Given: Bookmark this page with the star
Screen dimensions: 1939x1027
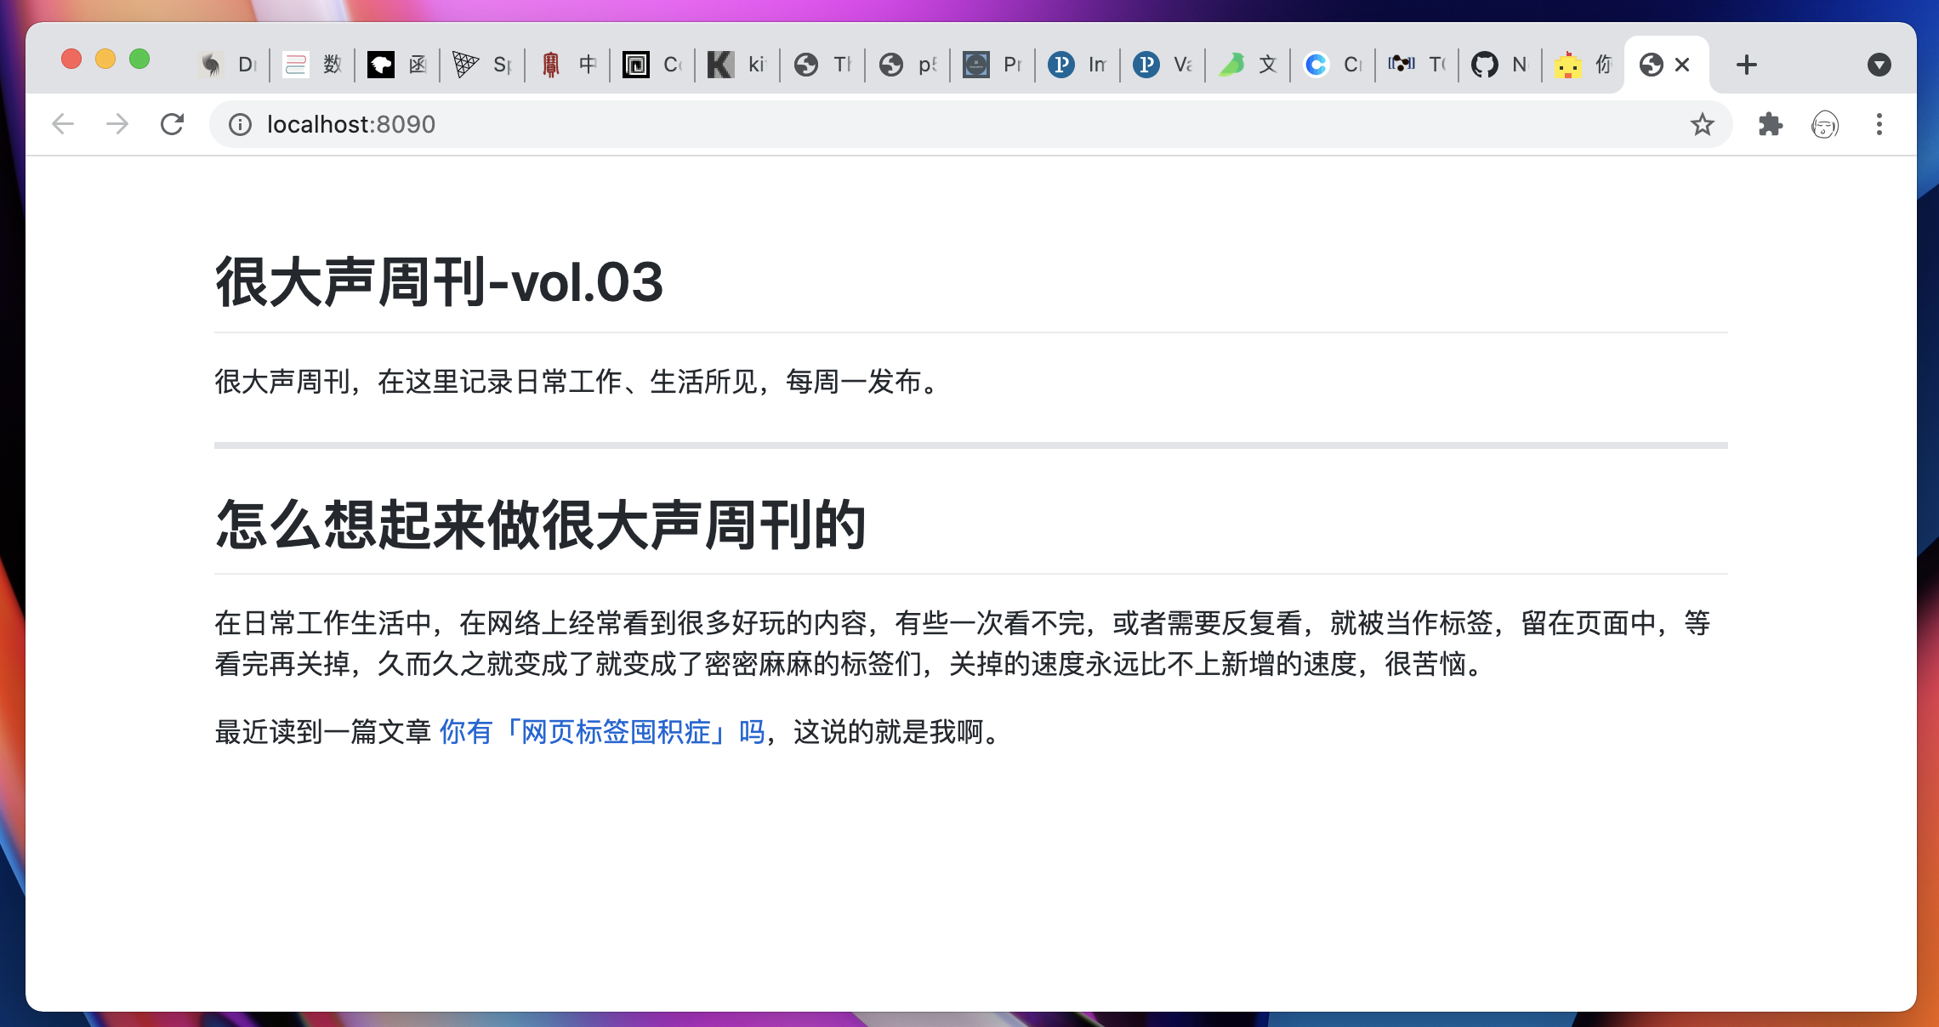Looking at the screenshot, I should pyautogui.click(x=1702, y=125).
